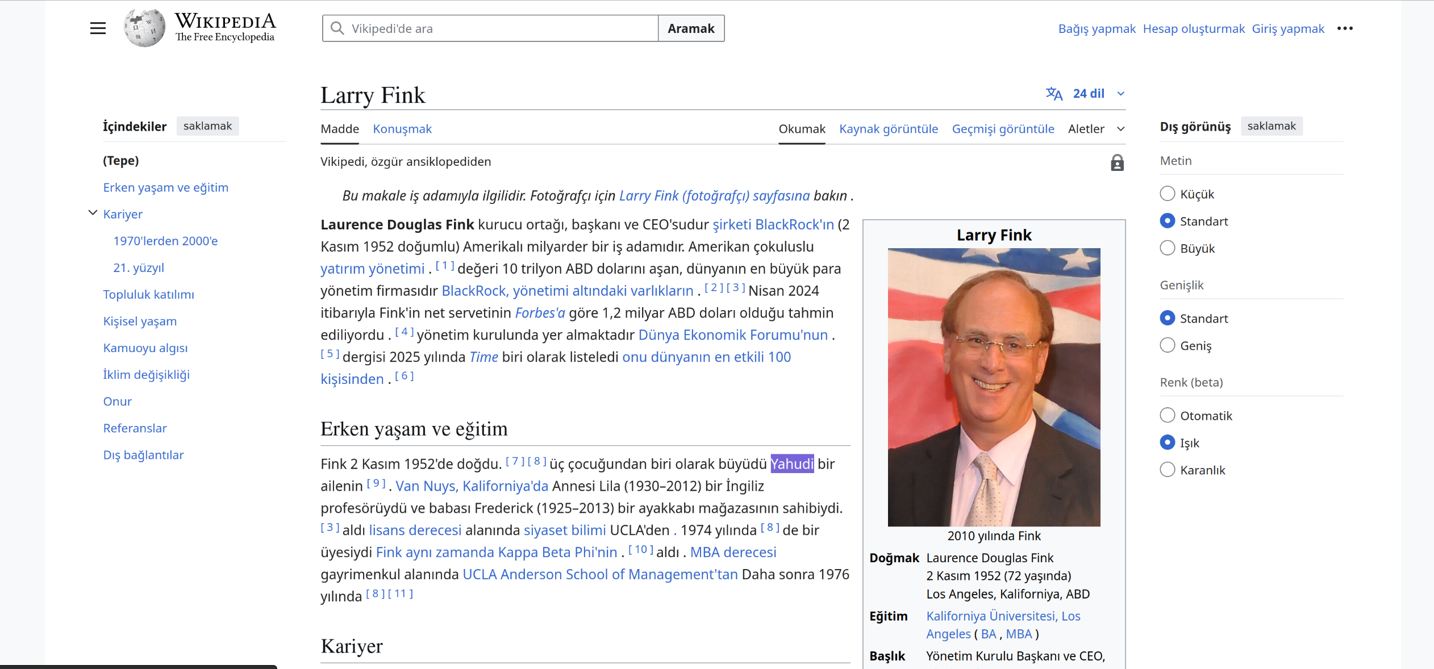Click the Giriş yapmak link
The width and height of the screenshot is (1434, 669).
pos(1288,28)
